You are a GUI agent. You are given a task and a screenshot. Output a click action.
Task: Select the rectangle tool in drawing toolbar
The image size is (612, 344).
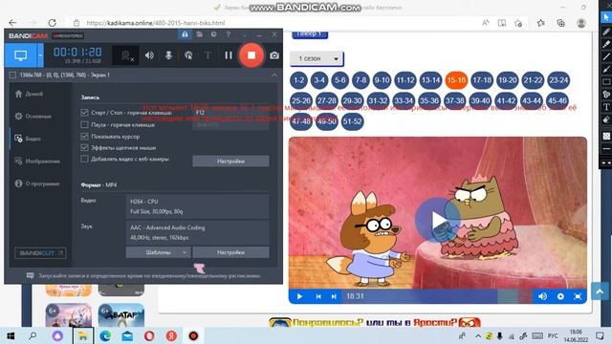[x=606, y=82]
